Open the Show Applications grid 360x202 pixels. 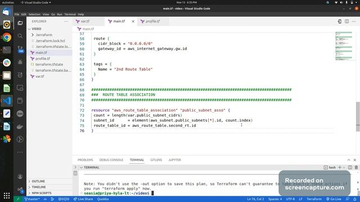pos(7,195)
